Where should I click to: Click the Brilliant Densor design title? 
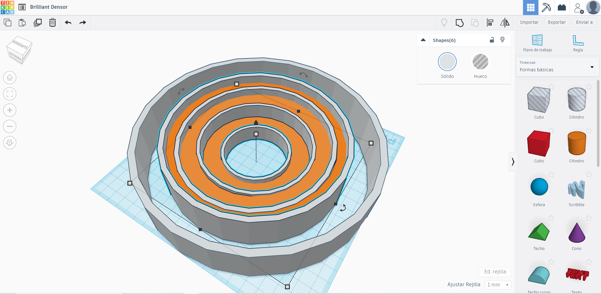click(x=49, y=7)
